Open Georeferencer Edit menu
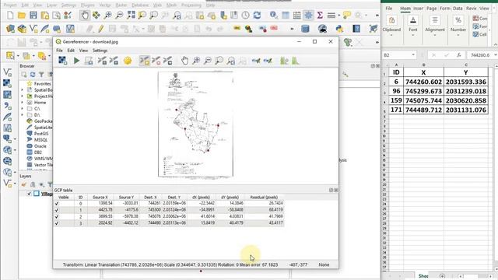 point(71,51)
